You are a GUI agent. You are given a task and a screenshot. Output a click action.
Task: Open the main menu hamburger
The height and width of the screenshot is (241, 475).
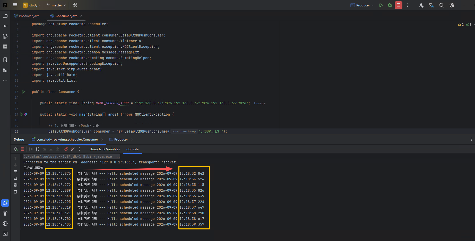[15, 5]
